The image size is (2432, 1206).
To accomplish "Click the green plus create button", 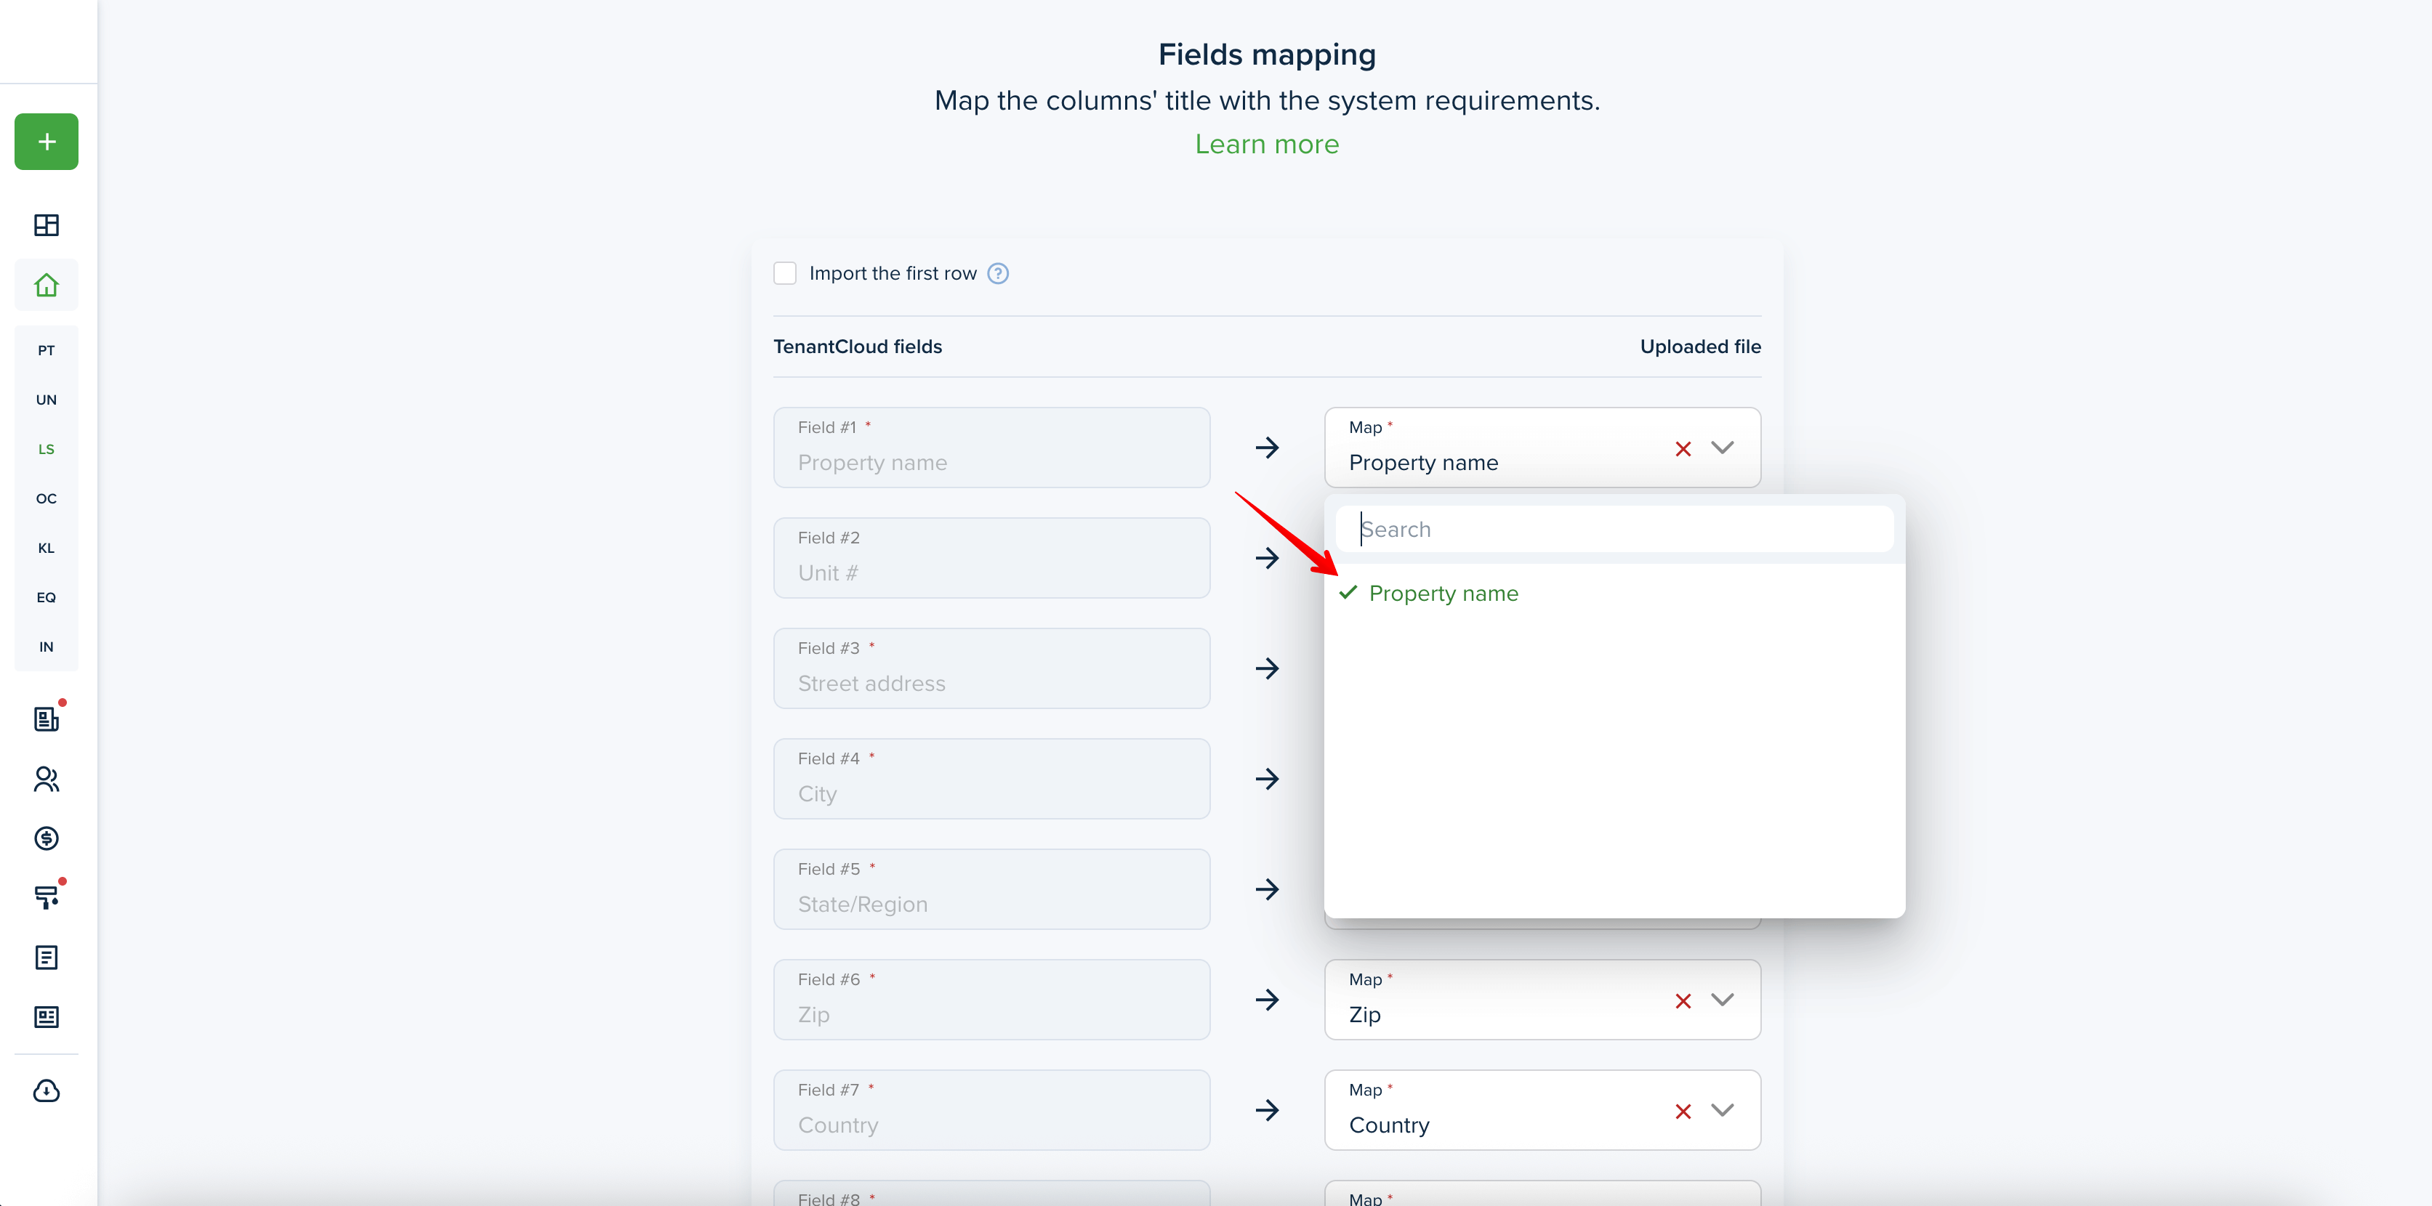I will click(47, 142).
